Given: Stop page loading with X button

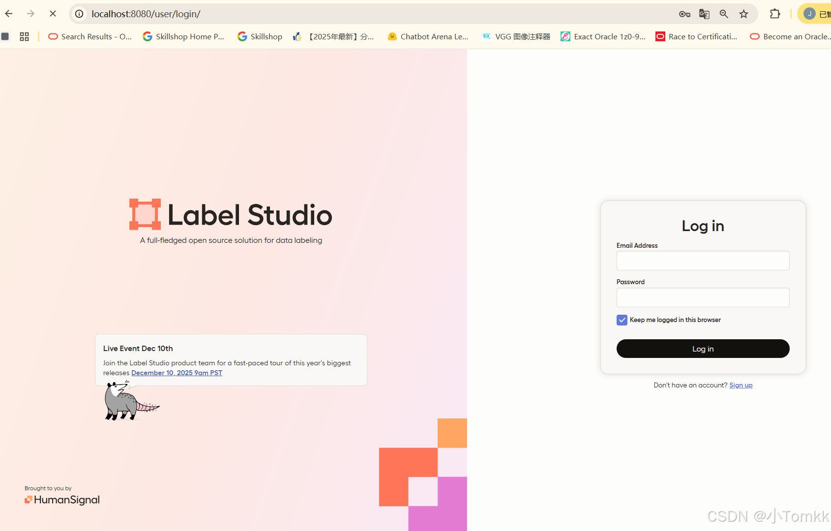Looking at the screenshot, I should pyautogui.click(x=53, y=14).
